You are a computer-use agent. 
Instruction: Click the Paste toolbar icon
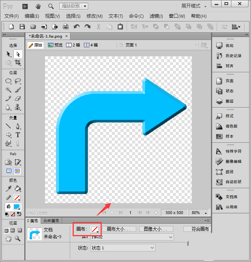coord(120,27)
